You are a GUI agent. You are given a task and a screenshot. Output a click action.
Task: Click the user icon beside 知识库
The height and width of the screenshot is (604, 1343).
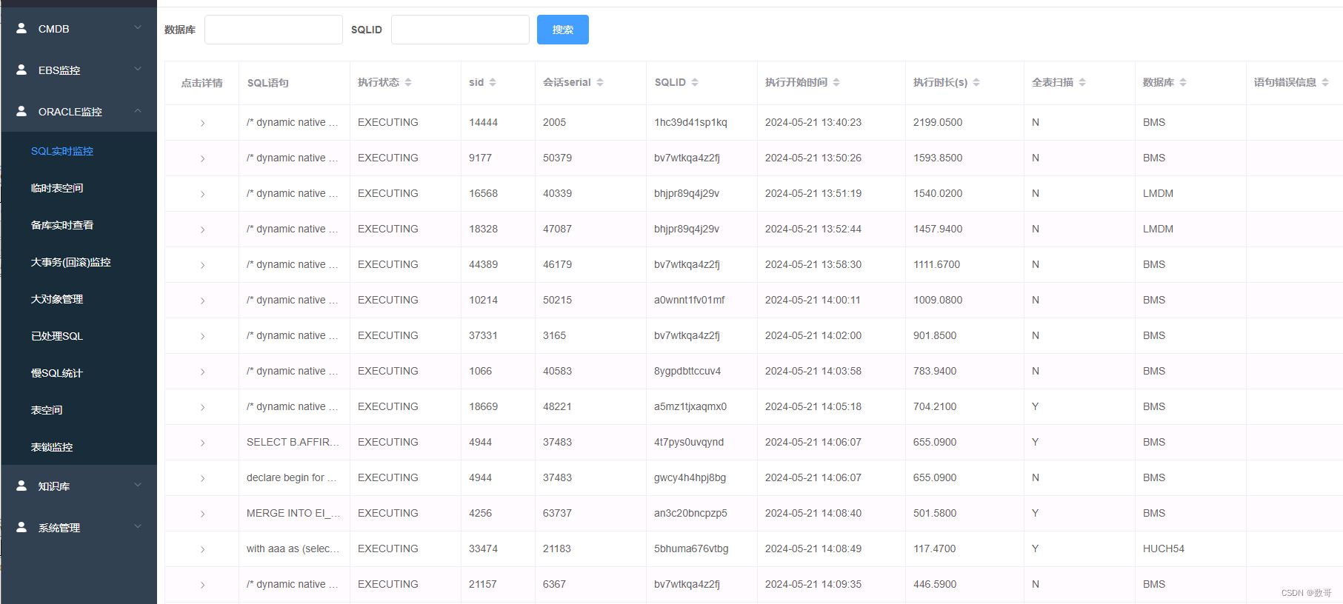(21, 486)
